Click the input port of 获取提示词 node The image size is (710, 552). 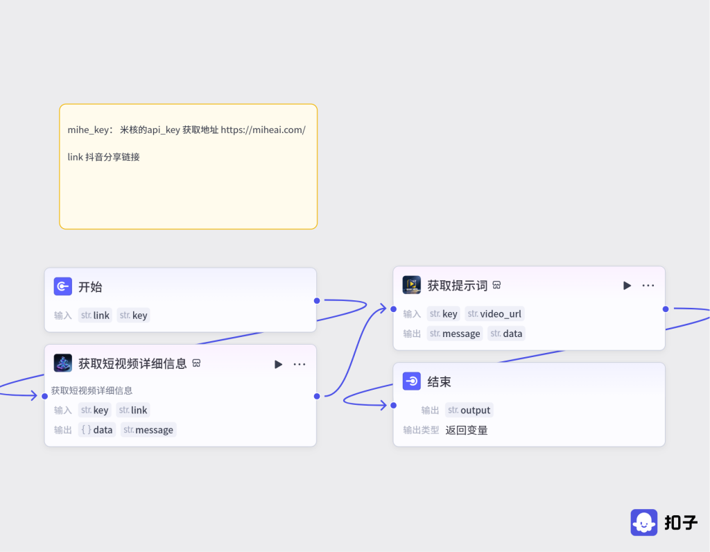pos(394,309)
